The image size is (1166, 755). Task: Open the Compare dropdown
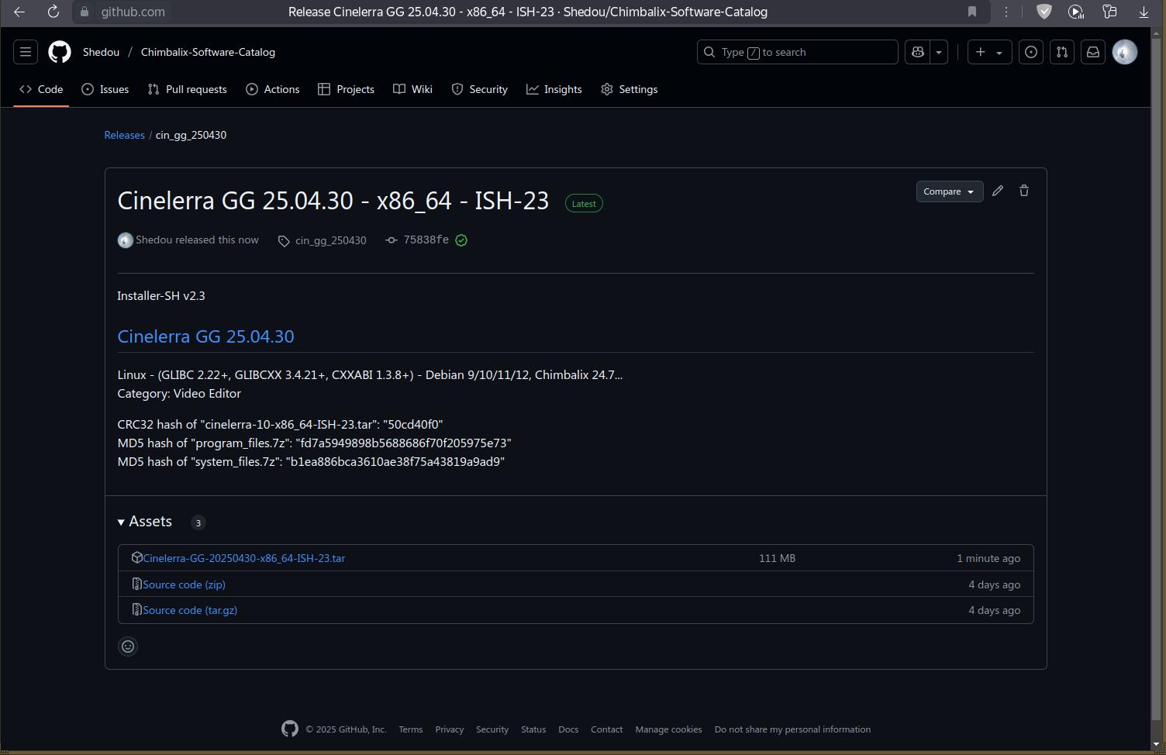[950, 191]
